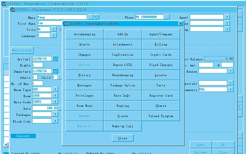
Task: Open the Room Move option
Action: pyautogui.click(x=84, y=106)
